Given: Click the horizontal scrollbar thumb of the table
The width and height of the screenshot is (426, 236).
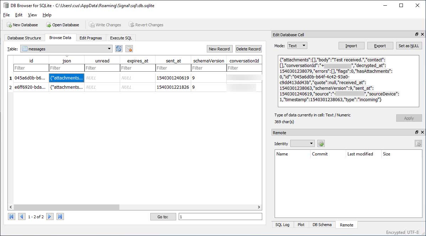Looking at the screenshot, I should click(66, 207).
